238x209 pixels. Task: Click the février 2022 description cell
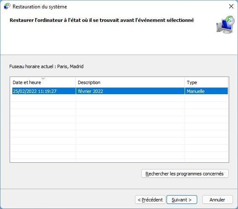(x=90, y=91)
